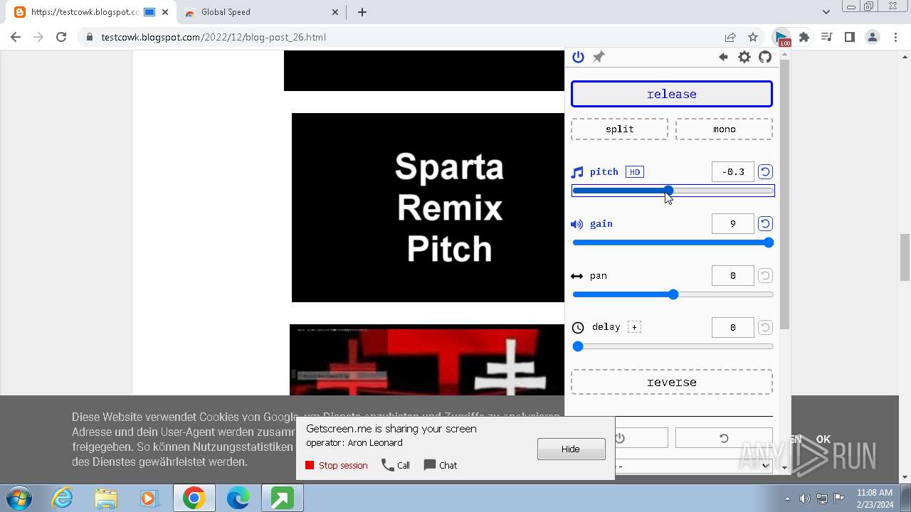Viewport: 911px width, 512px height.
Task: Click the back arrow icon in extension header
Action: point(723,57)
